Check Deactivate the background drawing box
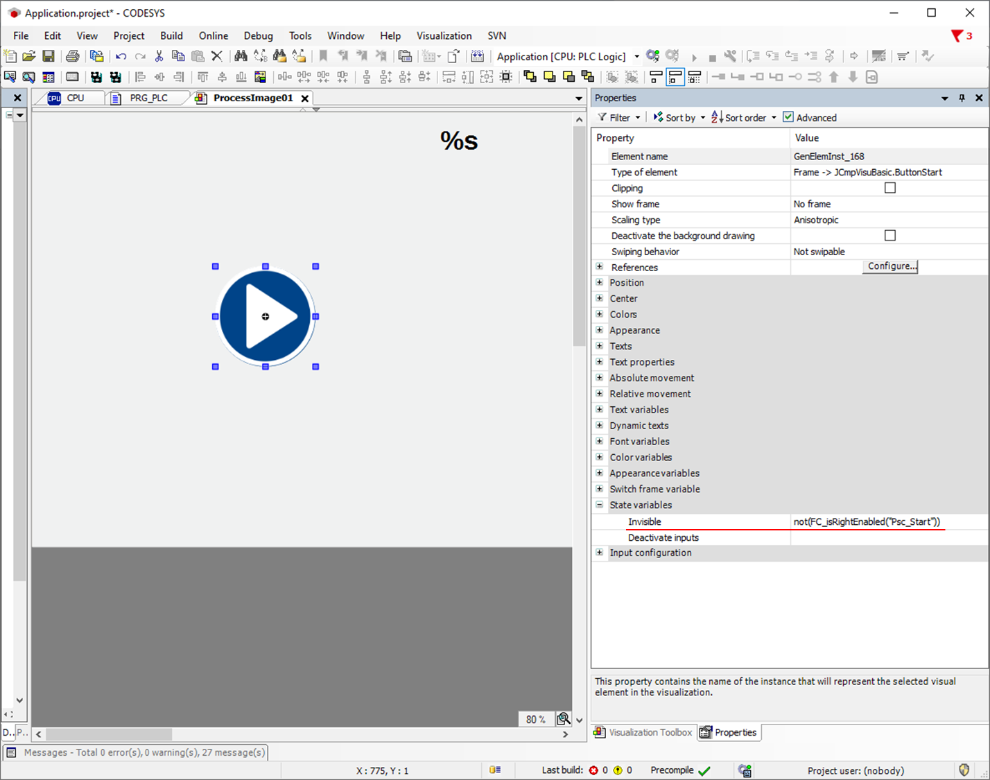 890,236
